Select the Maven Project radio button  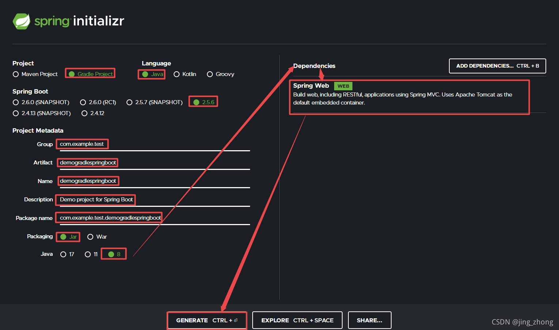[16, 74]
